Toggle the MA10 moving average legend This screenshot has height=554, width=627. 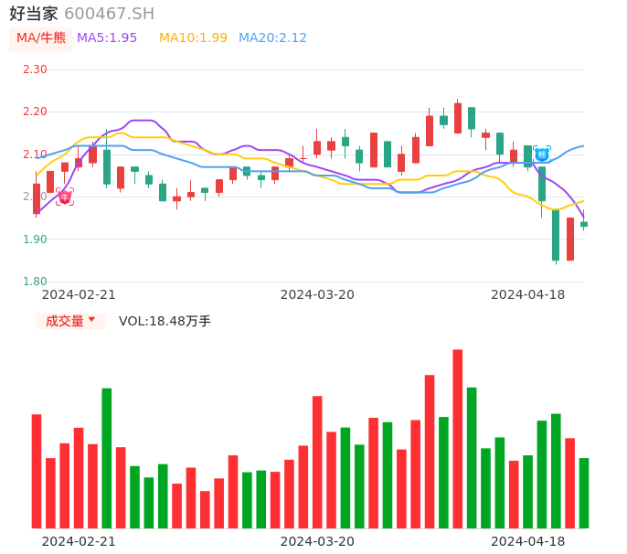pyautogui.click(x=193, y=38)
